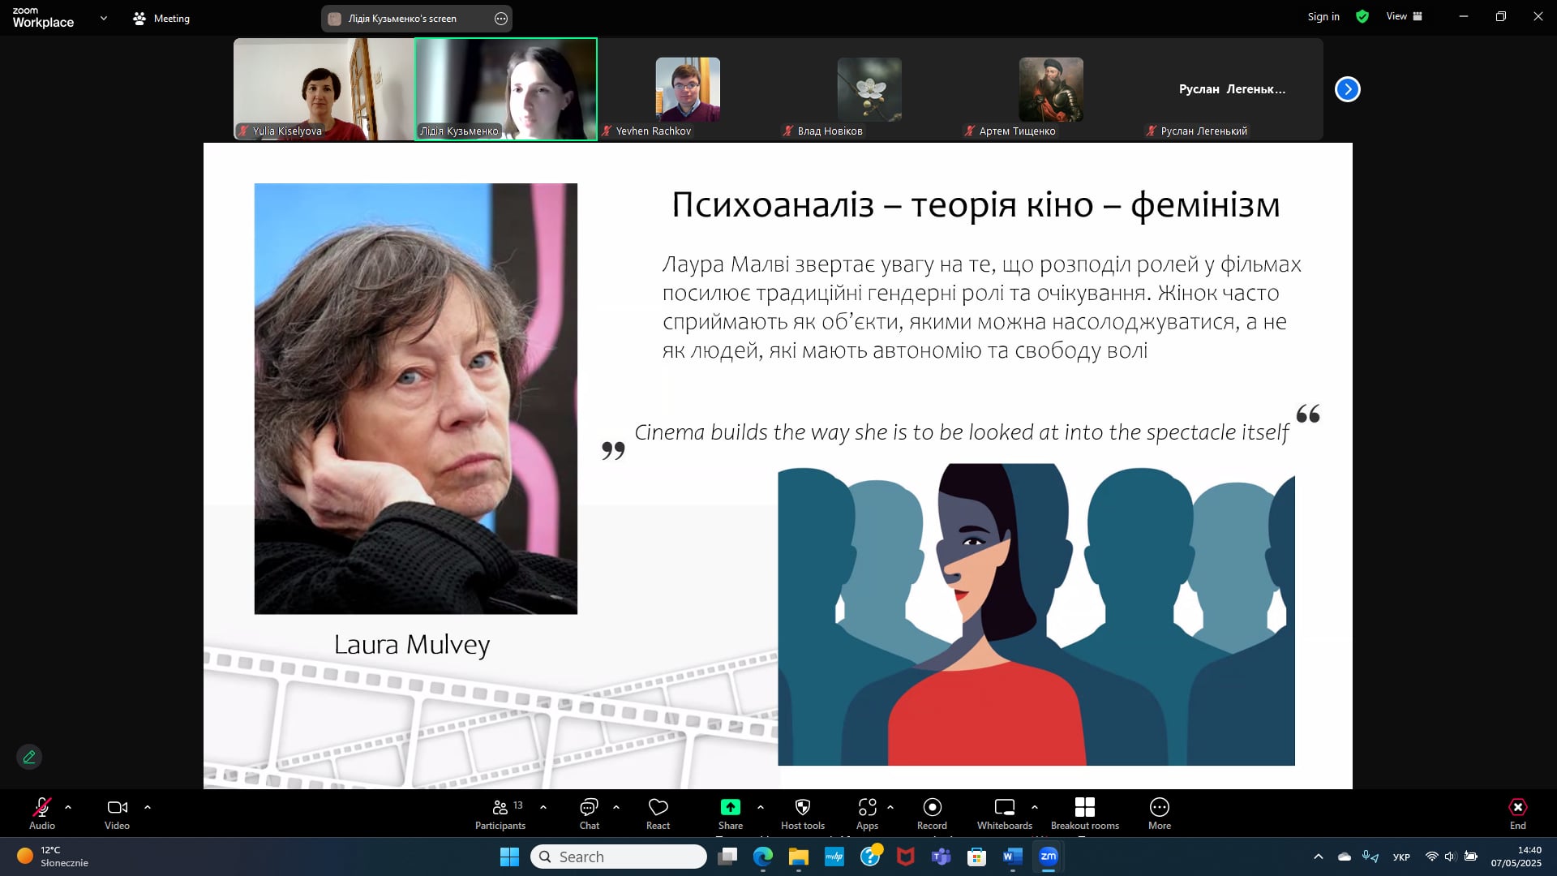The width and height of the screenshot is (1557, 876).
Task: Open Host tools shield icon
Action: click(x=802, y=808)
